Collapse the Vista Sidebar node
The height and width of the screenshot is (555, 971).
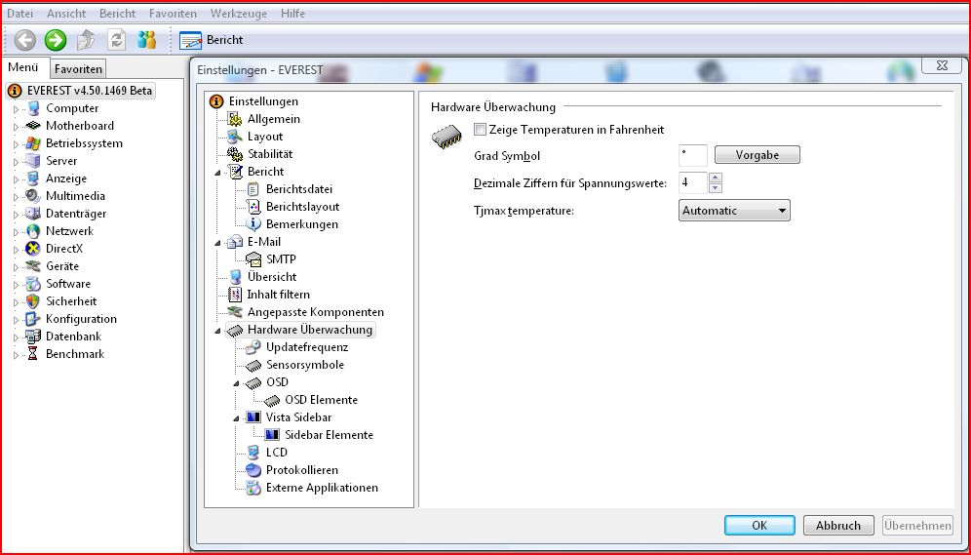tap(237, 418)
